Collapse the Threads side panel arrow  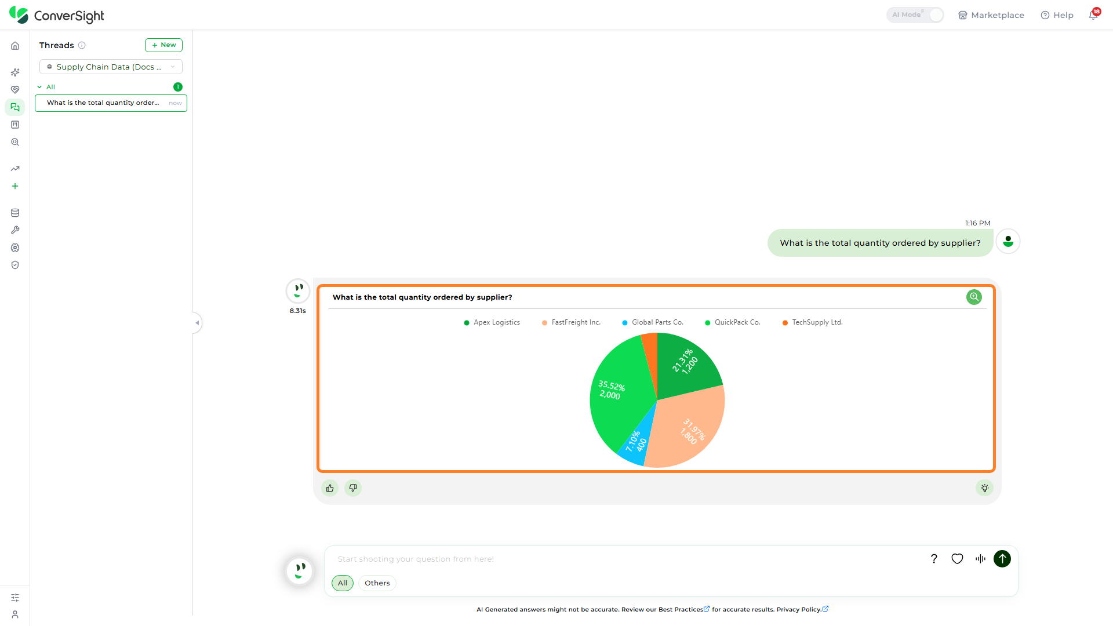point(197,323)
